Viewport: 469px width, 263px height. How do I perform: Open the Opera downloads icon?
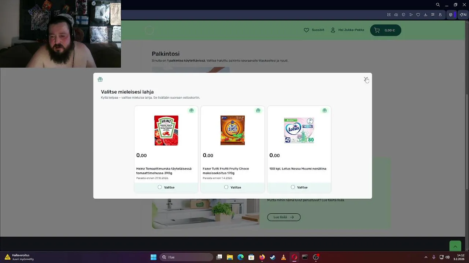click(x=425, y=15)
